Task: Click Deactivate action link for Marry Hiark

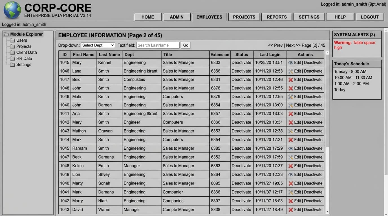Action: pos(313,201)
